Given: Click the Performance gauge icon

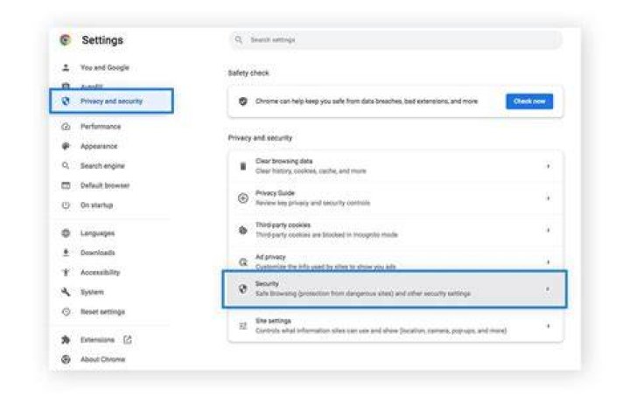Looking at the screenshot, I should click(66, 127).
